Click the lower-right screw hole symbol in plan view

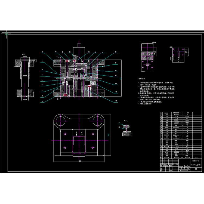tap(93, 147)
